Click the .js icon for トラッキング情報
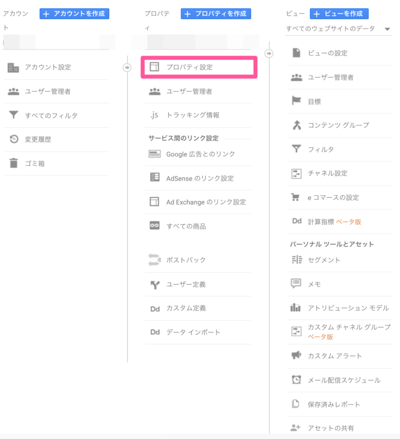This screenshot has height=439, width=400. (154, 115)
